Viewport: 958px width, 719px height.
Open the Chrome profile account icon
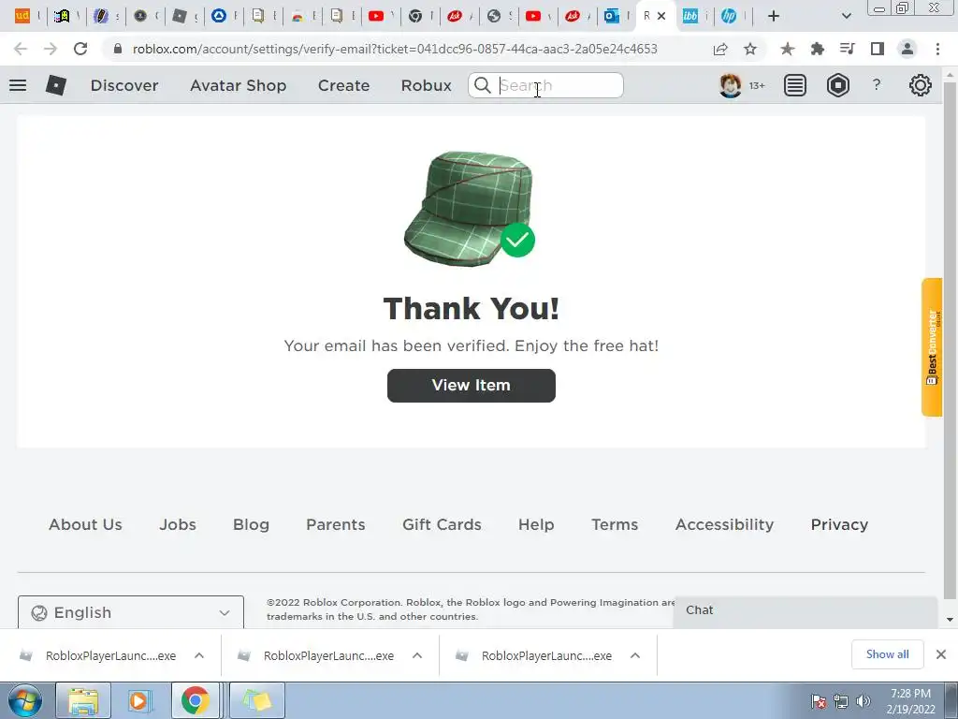907,49
